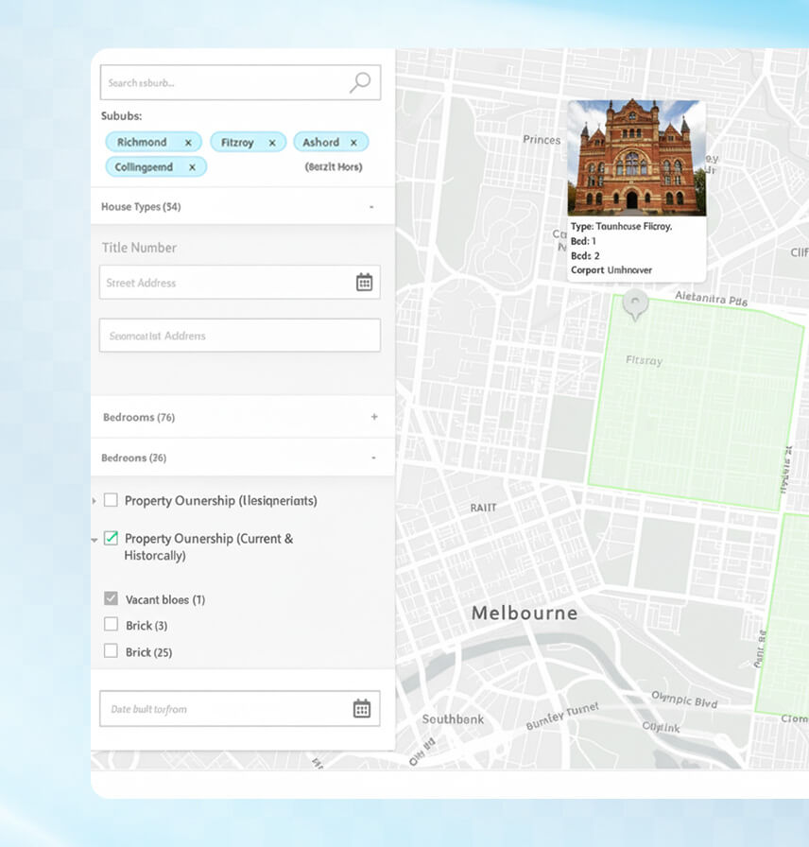Enable the Brick (3) checkbox
The height and width of the screenshot is (847, 809).
111,625
